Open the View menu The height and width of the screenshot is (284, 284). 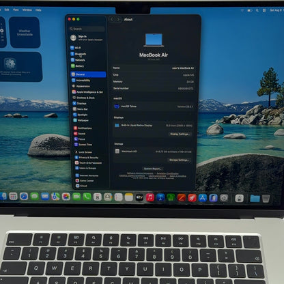click(x=16, y=10)
